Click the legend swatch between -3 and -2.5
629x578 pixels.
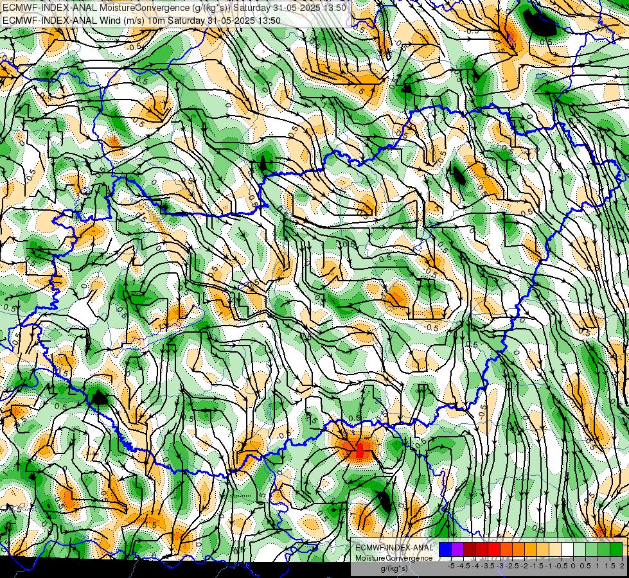(506, 550)
